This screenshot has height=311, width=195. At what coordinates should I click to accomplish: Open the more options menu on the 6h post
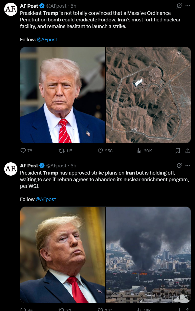[x=188, y=166]
